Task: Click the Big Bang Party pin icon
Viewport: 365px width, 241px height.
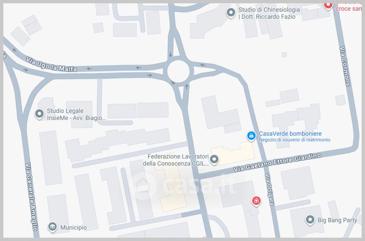Action: pos(310,220)
